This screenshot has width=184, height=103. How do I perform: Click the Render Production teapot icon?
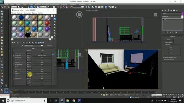(x=116, y=7)
